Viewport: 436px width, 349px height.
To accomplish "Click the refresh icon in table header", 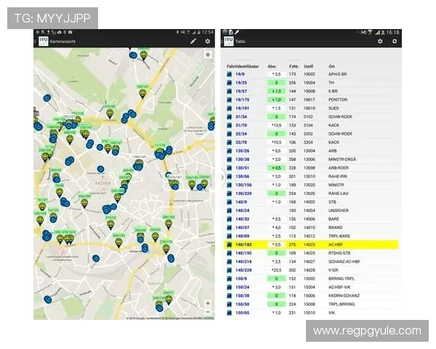I will pyautogui.click(x=395, y=41).
